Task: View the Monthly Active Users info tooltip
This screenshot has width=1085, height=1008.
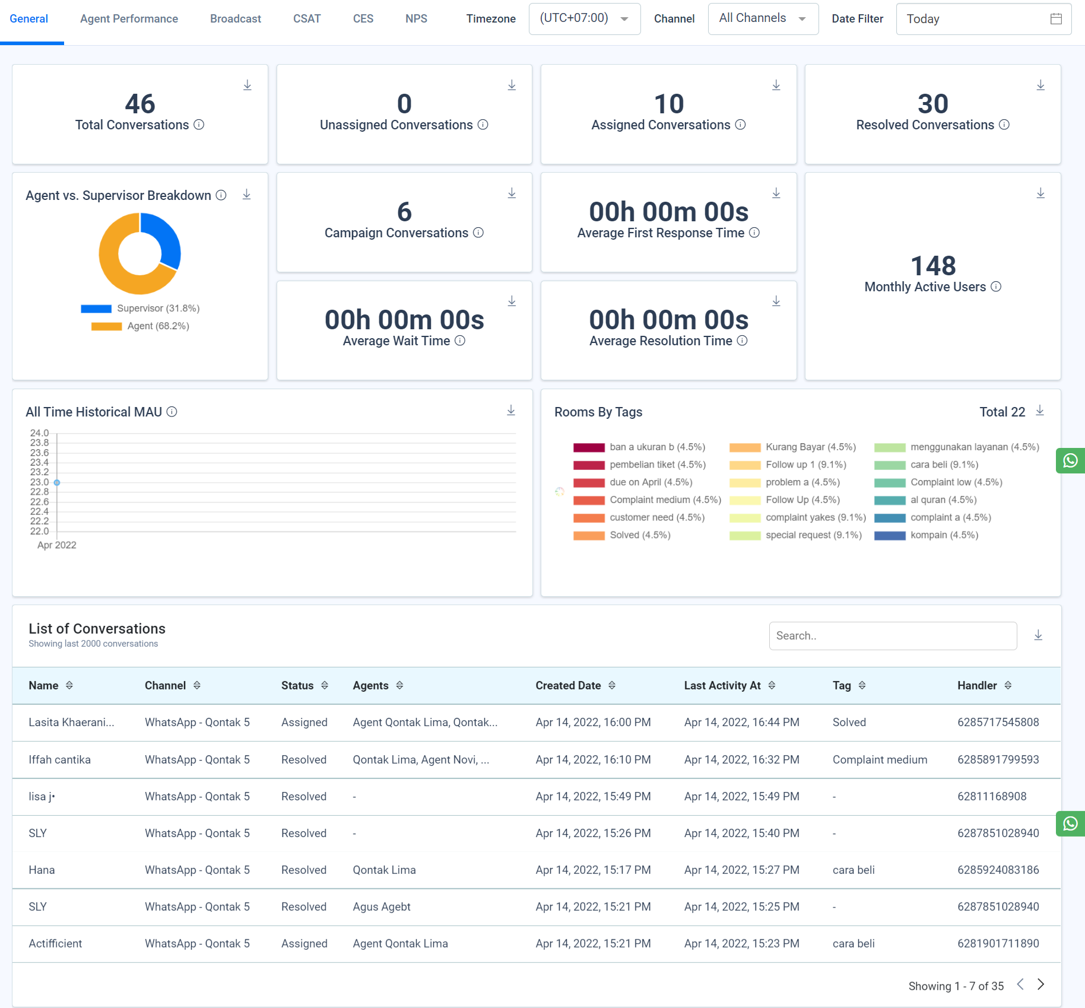Action: tap(996, 287)
